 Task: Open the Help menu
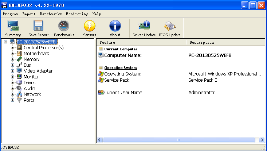pyautogui.click(x=97, y=14)
